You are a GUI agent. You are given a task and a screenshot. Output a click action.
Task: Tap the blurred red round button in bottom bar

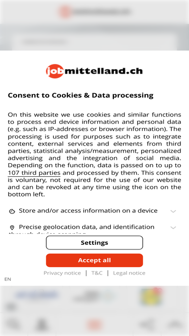95,324
